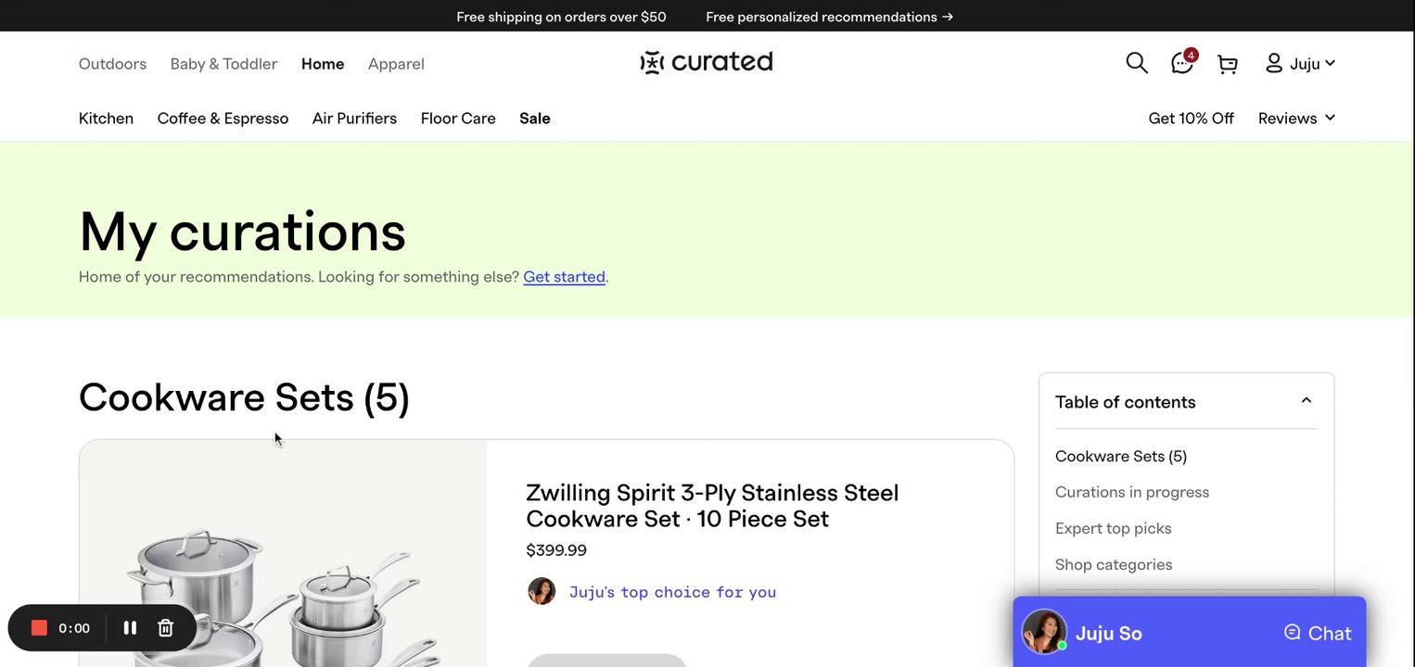Open the shopping cart icon
Screen dimensions: 1415x667
(1228, 64)
